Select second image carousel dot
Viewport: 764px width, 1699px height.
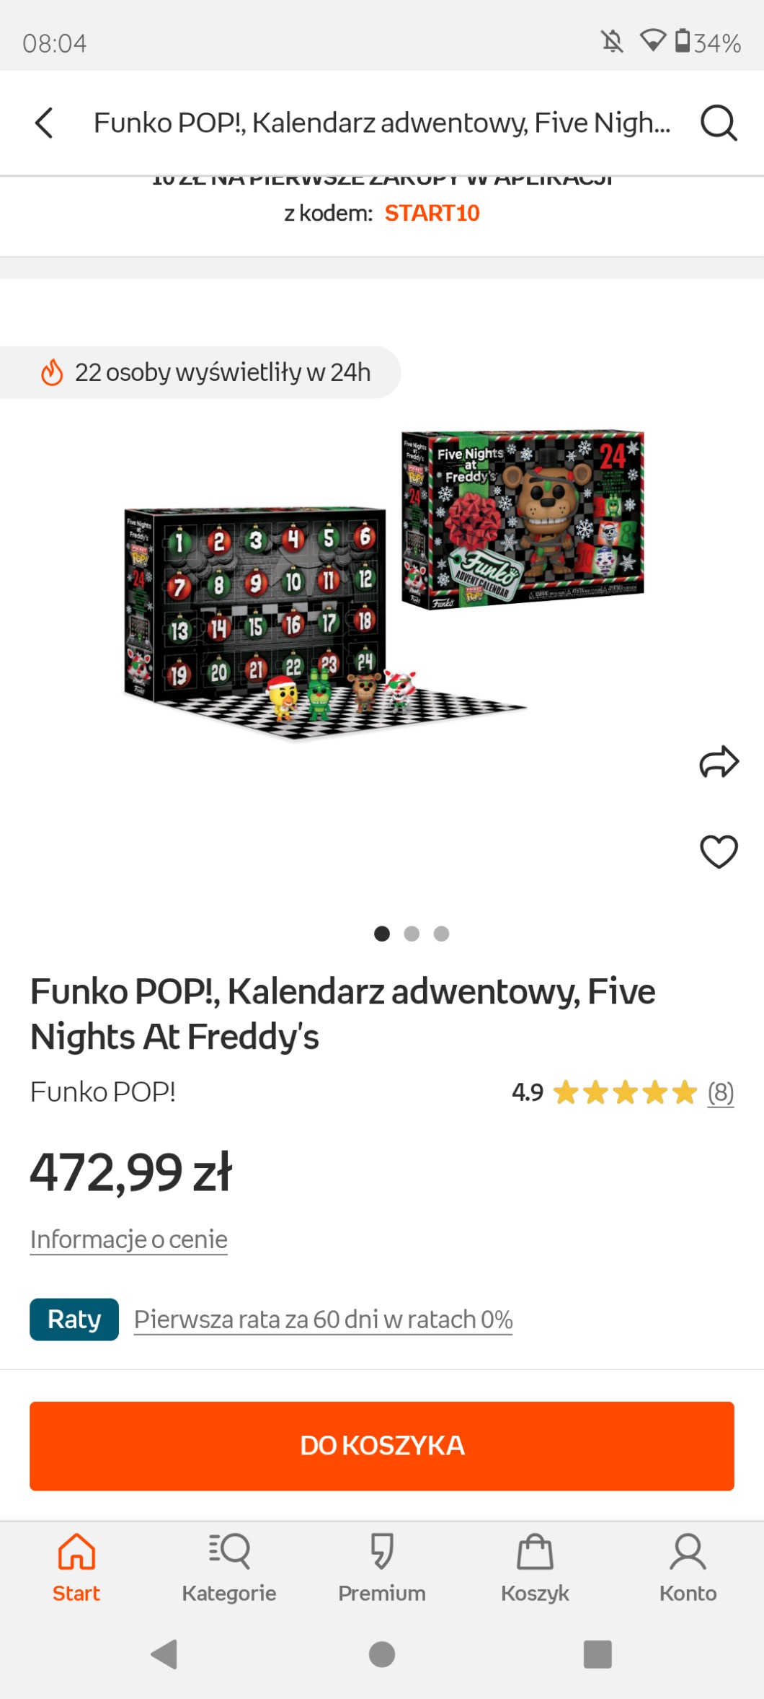412,934
